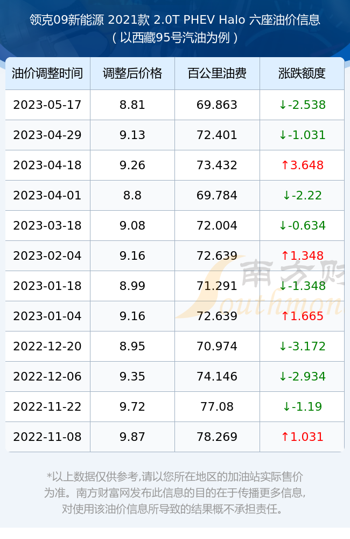This screenshot has height=539, width=350.
Task: Click the red up arrow value 3.648
Action: point(302,165)
